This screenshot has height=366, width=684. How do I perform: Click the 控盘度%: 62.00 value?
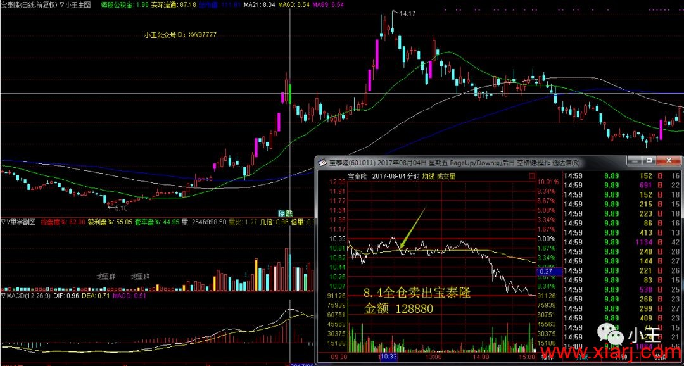pyautogui.click(x=63, y=222)
